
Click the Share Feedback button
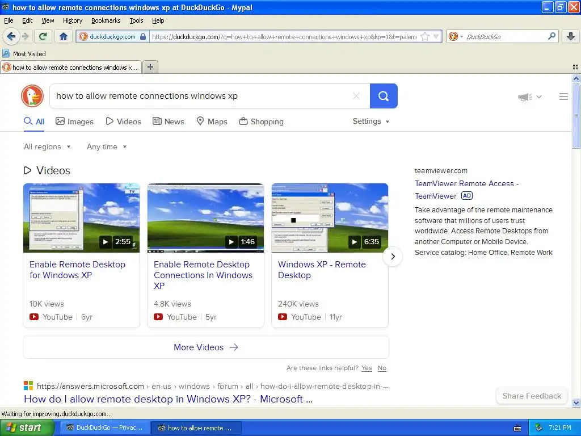point(532,396)
